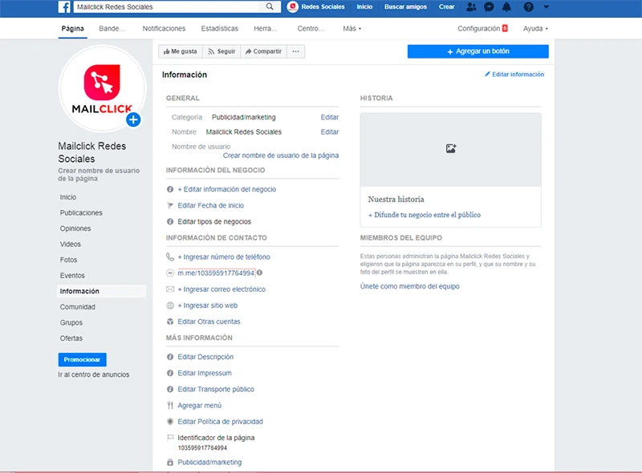Image resolution: width=642 pixels, height=473 pixels.
Task: Click the Facebook logo icon
Action: click(x=63, y=7)
